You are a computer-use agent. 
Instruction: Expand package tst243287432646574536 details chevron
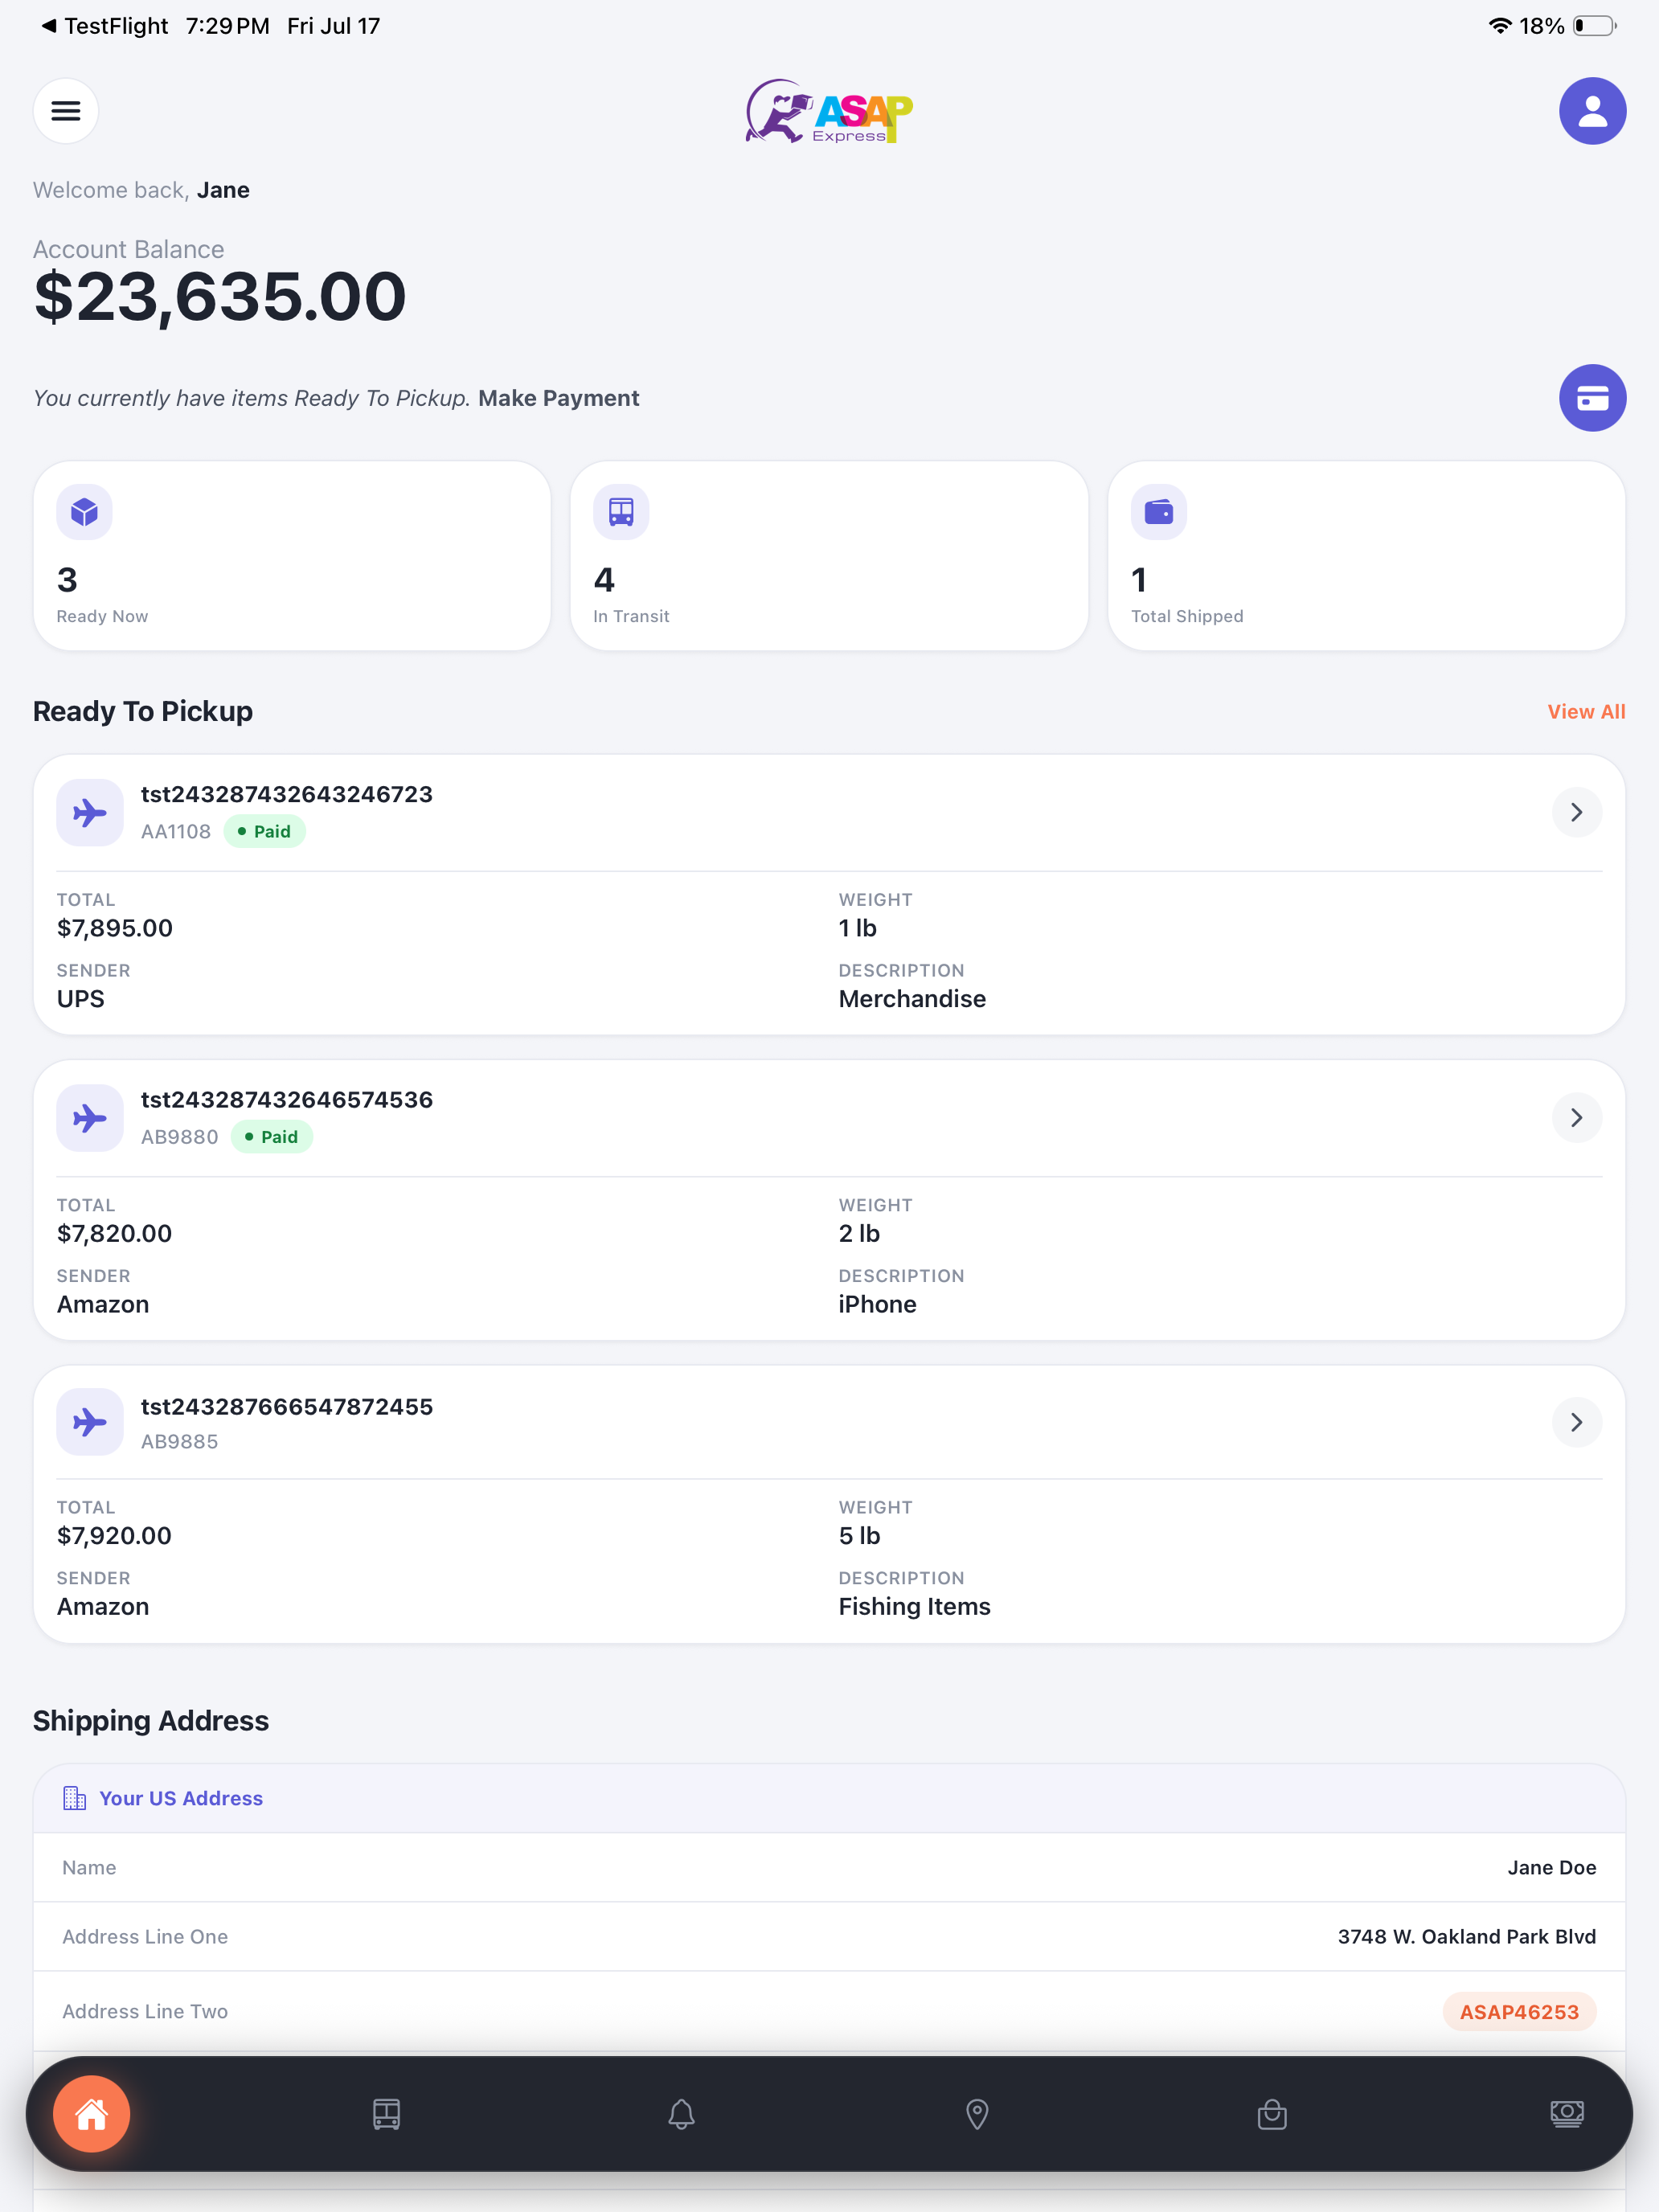coord(1577,1118)
